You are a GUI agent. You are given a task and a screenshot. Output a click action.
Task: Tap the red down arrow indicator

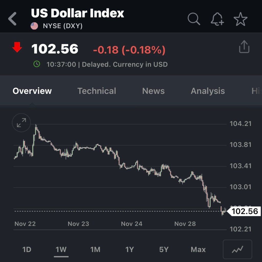coord(17,47)
